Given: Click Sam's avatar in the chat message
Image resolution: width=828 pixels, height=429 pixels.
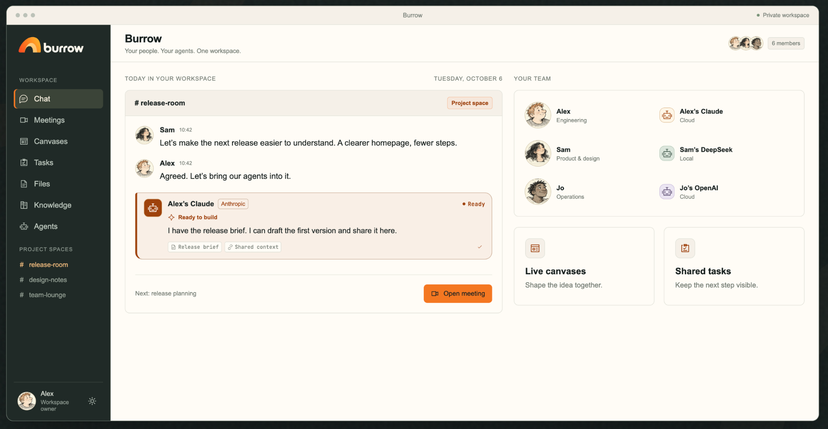Looking at the screenshot, I should pyautogui.click(x=144, y=135).
